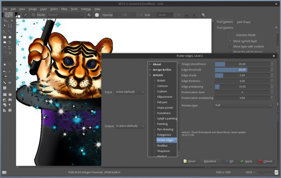Select the rectangle tool in toolbox
The width and height of the screenshot is (281, 178).
click(x=4, y=37)
